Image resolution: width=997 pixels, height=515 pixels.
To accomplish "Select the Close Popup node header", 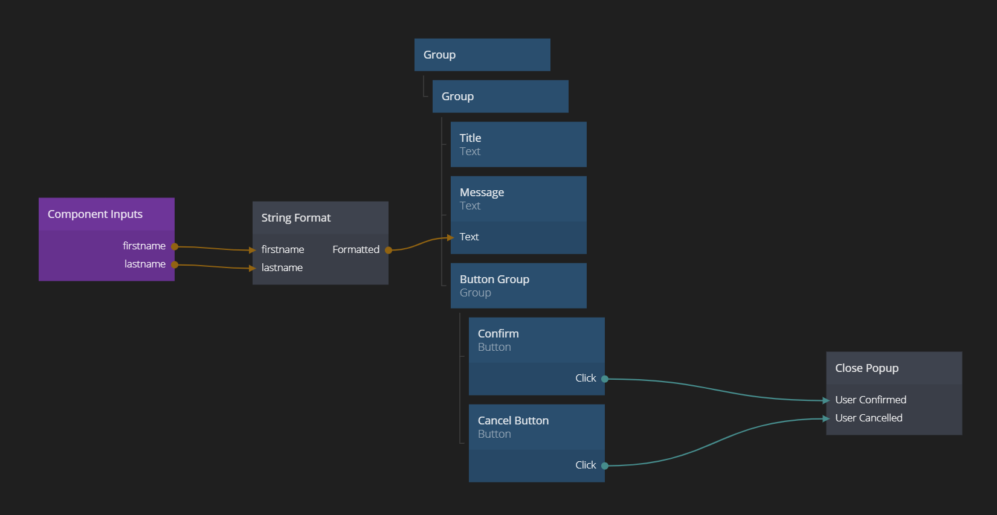I will point(894,368).
